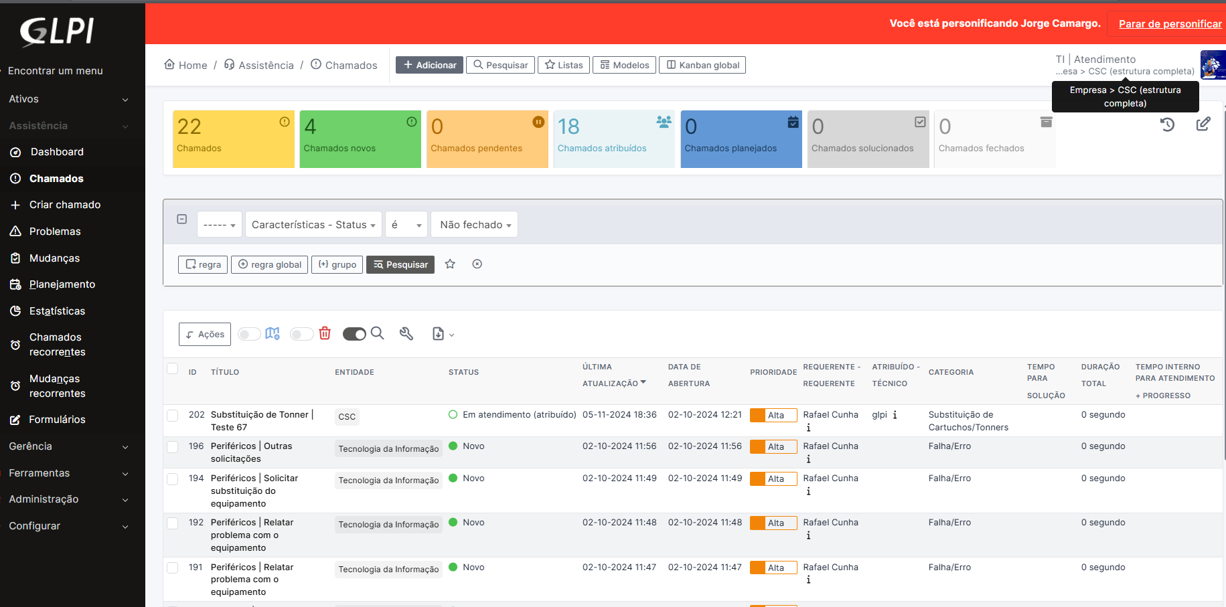The height and width of the screenshot is (607, 1226).
Task: Click the favorite star next to Pesquisar
Action: click(450, 264)
